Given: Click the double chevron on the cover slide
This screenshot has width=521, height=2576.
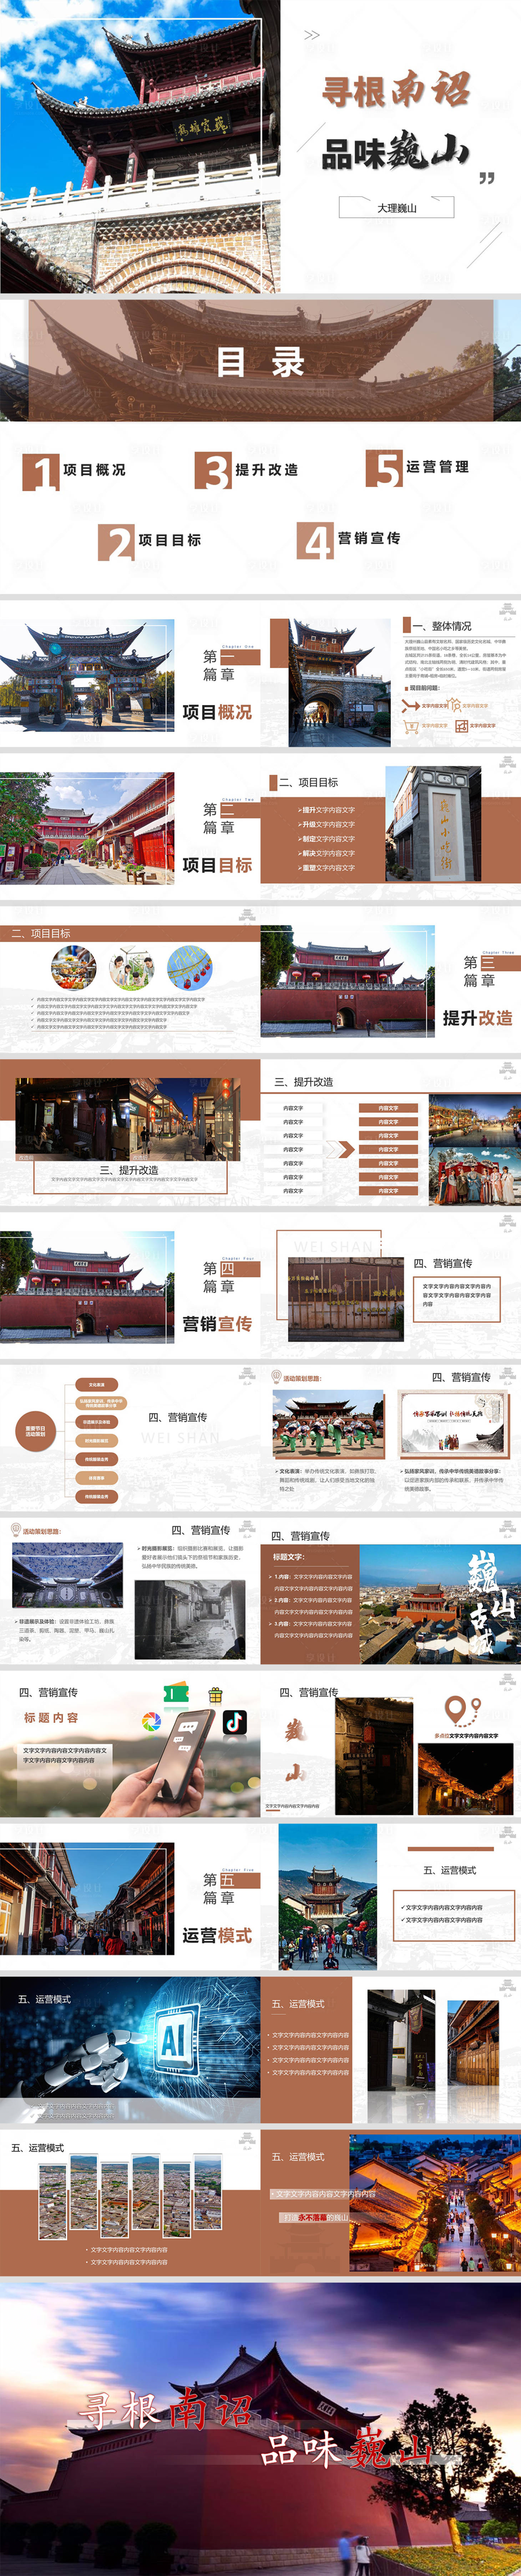Looking at the screenshot, I should tap(312, 35).
